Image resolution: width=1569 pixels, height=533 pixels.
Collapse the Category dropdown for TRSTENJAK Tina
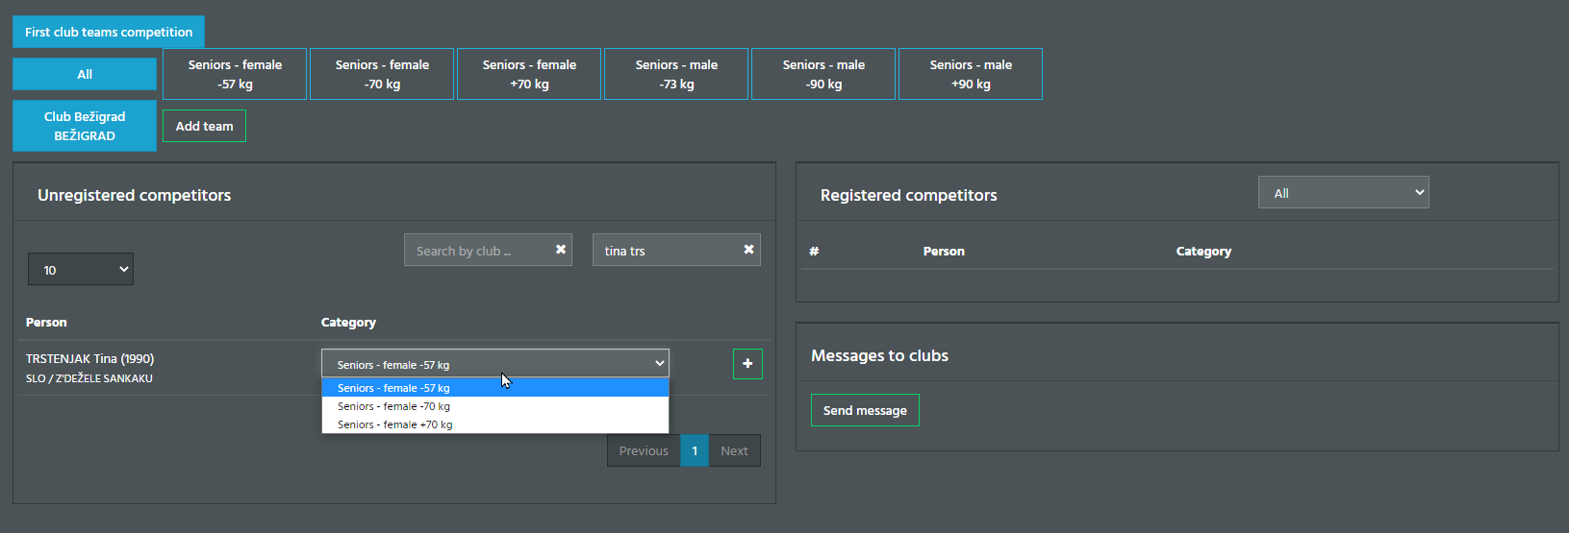coord(494,363)
